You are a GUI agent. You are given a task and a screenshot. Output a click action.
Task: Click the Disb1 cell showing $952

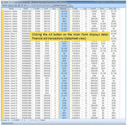point(103,108)
